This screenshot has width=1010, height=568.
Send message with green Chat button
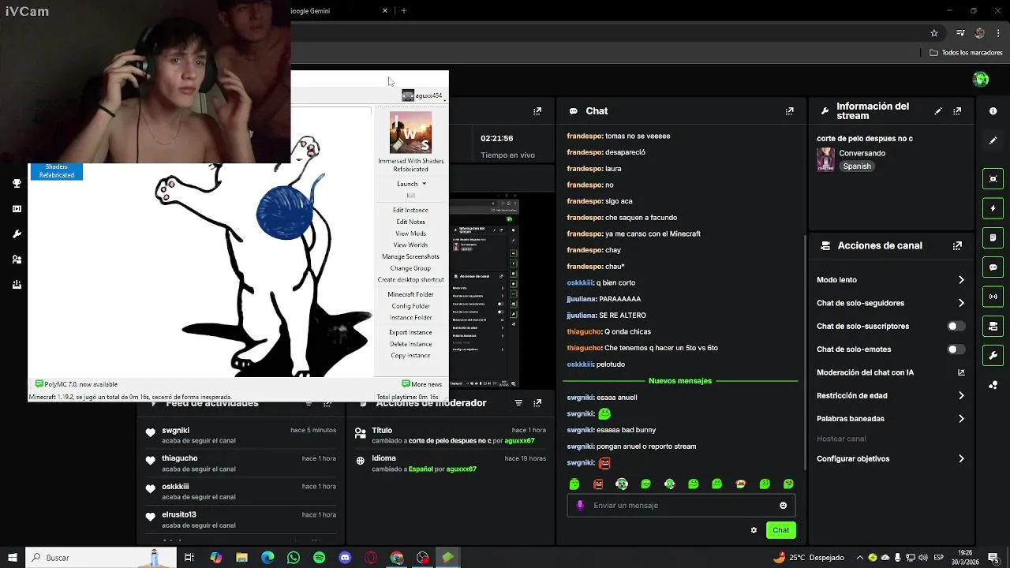point(780,530)
